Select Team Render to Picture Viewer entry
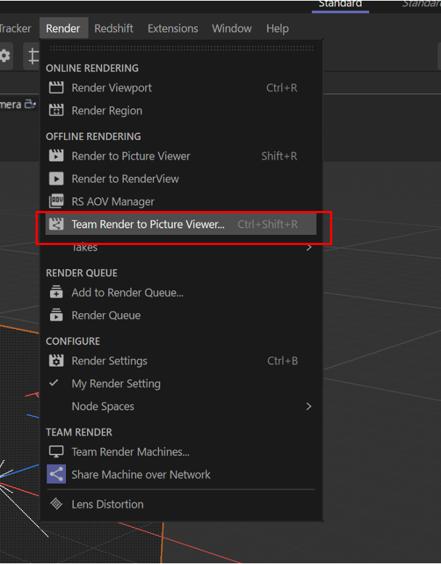The height and width of the screenshot is (564, 441). [181, 224]
